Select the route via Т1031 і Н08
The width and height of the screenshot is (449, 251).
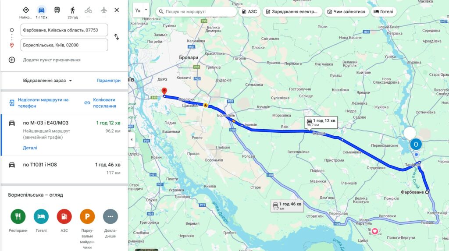(x=64, y=169)
